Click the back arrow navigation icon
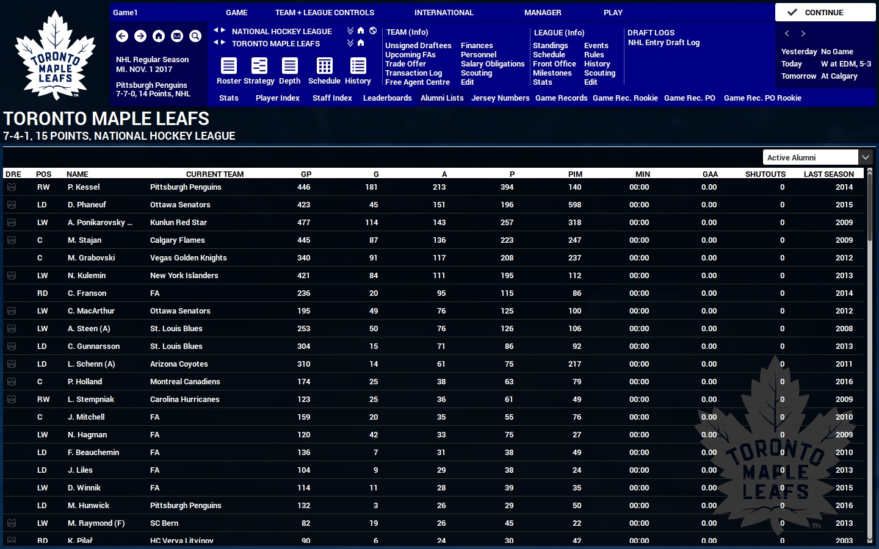Image resolution: width=879 pixels, height=549 pixels. coord(122,36)
